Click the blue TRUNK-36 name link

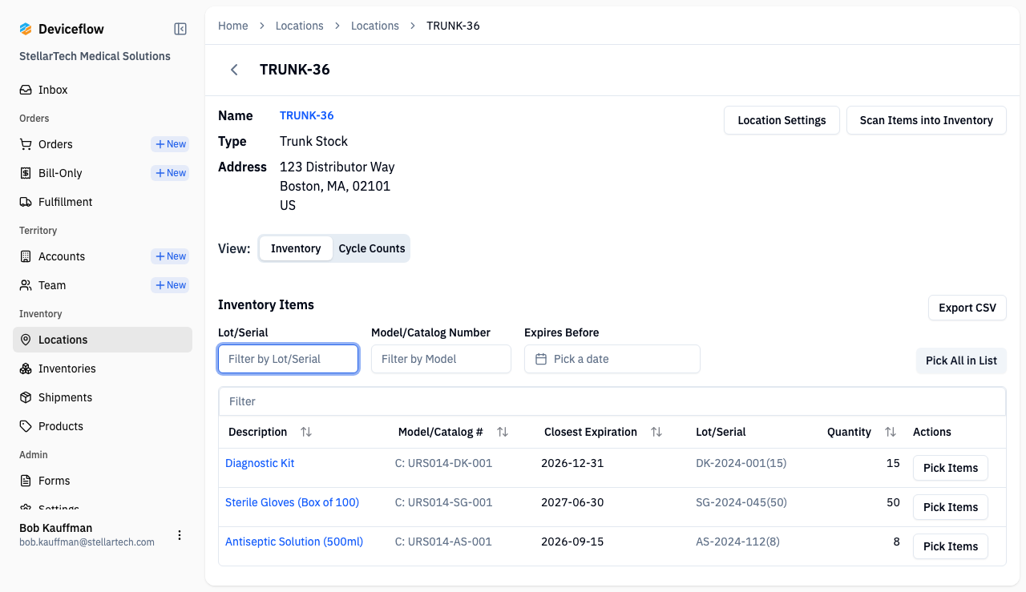click(307, 115)
